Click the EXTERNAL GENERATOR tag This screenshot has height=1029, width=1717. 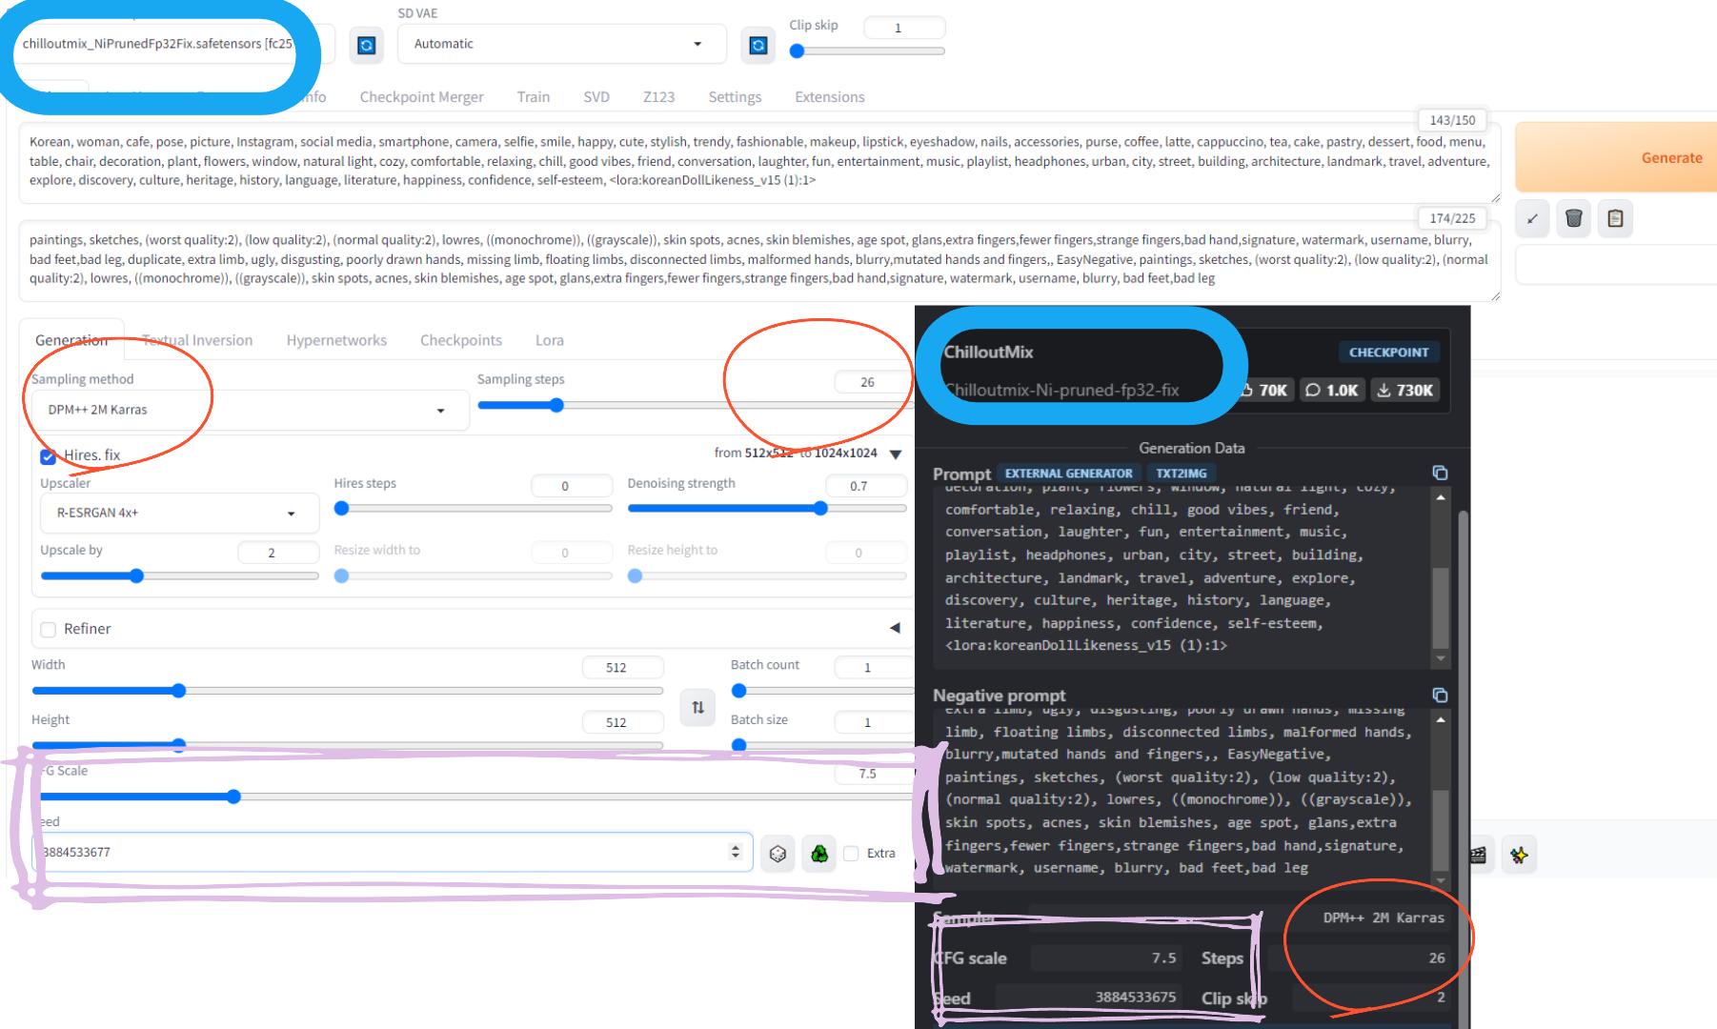pos(1068,474)
